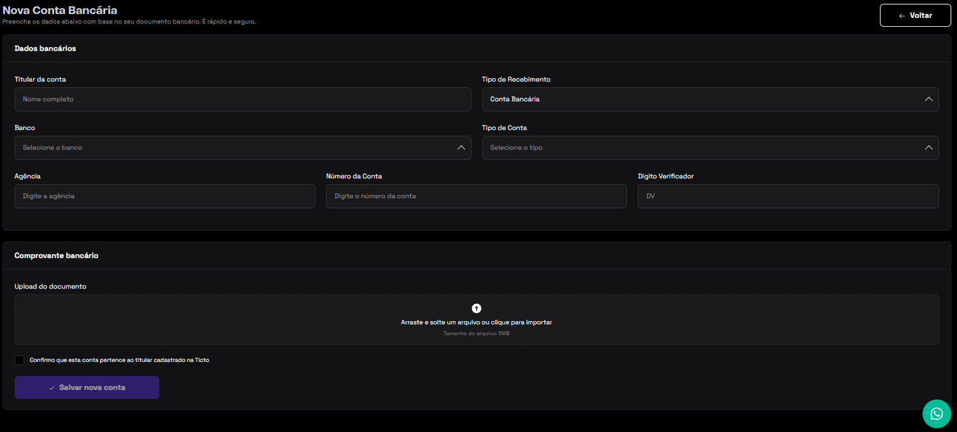Click the 'Digite a agência' input field

[x=164, y=196]
